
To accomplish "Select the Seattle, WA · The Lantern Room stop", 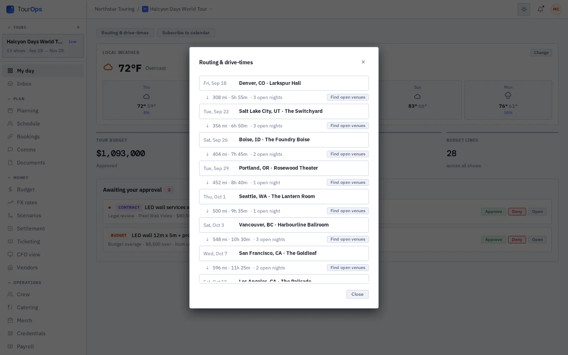I will 284,197.
